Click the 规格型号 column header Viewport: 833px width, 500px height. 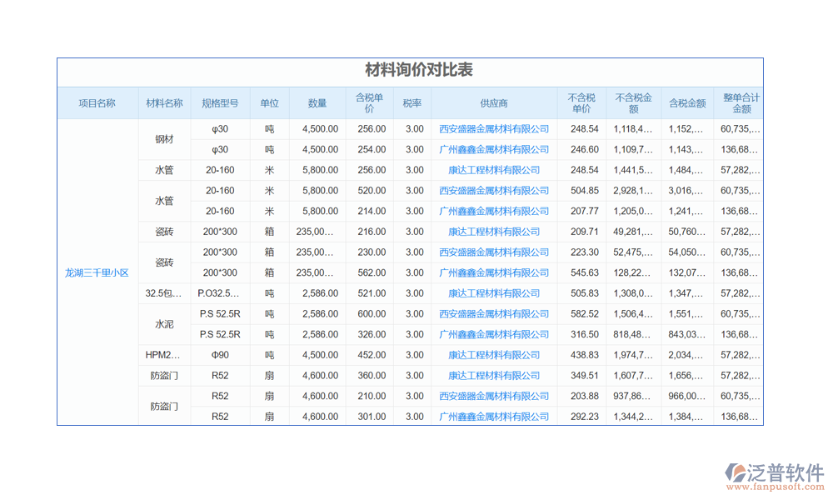click(220, 103)
